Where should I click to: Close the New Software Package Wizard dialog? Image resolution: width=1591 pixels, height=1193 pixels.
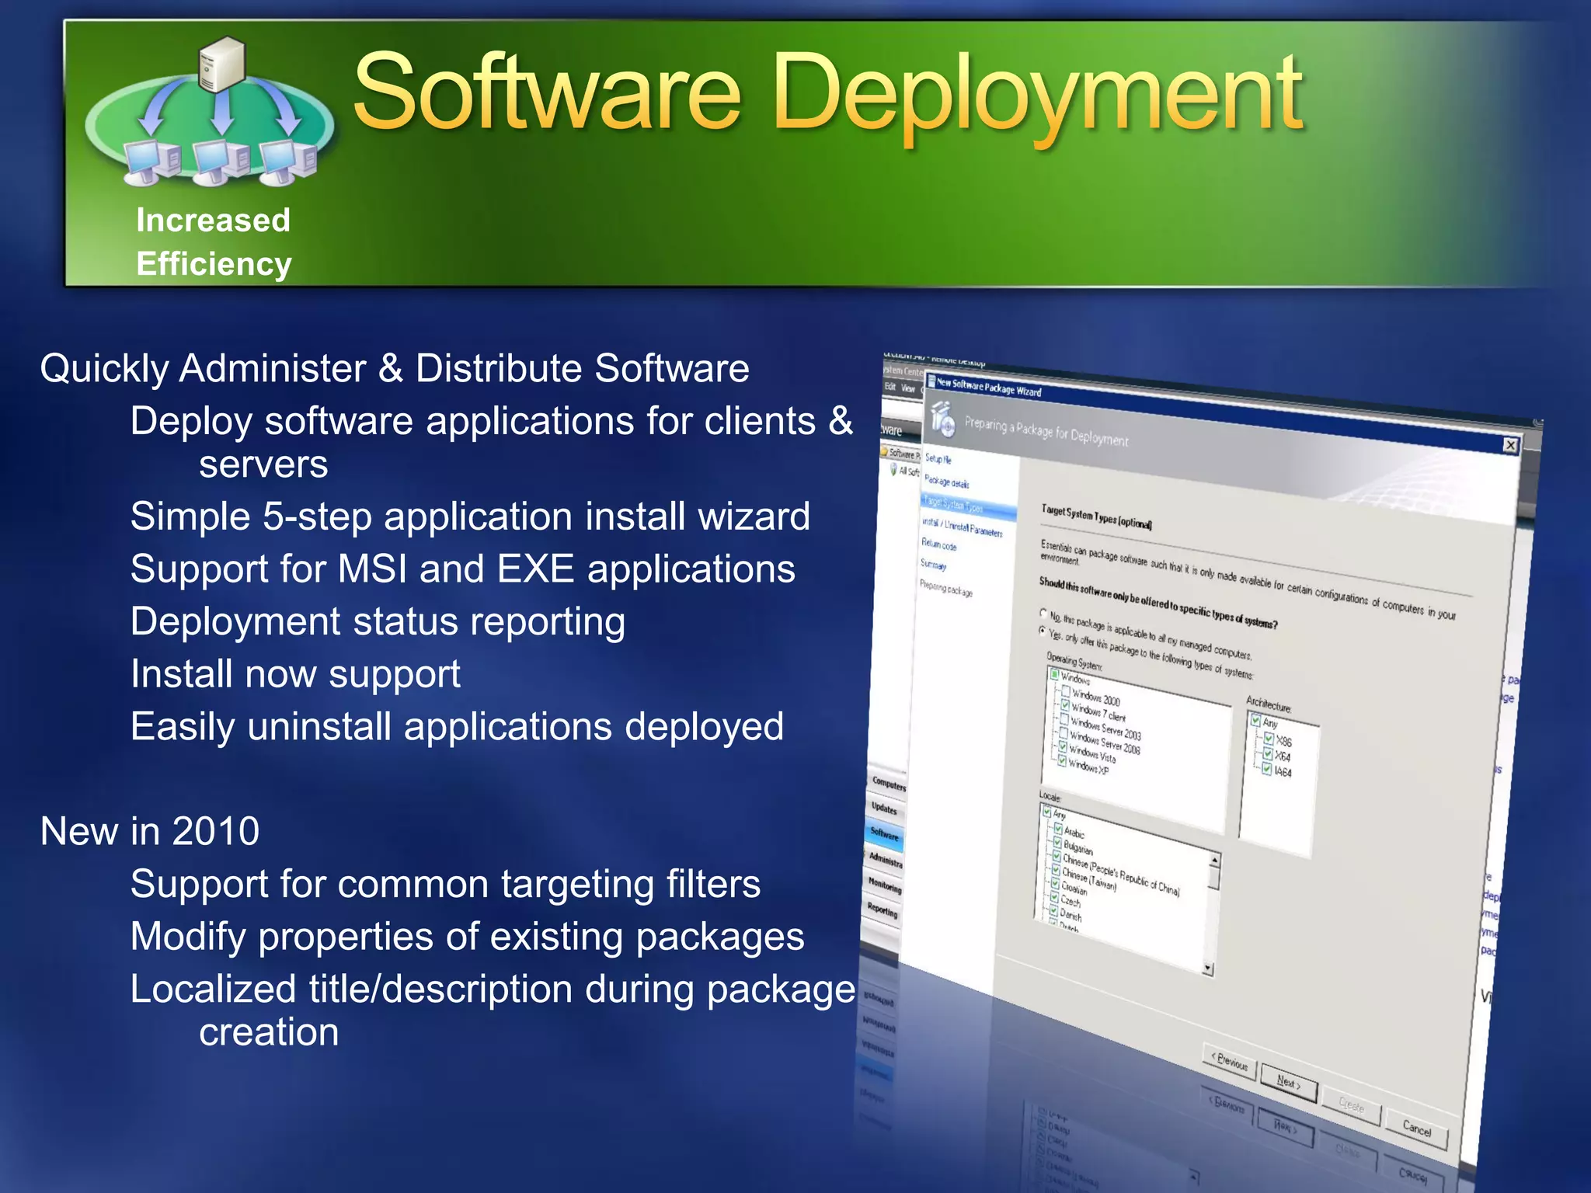1510,445
